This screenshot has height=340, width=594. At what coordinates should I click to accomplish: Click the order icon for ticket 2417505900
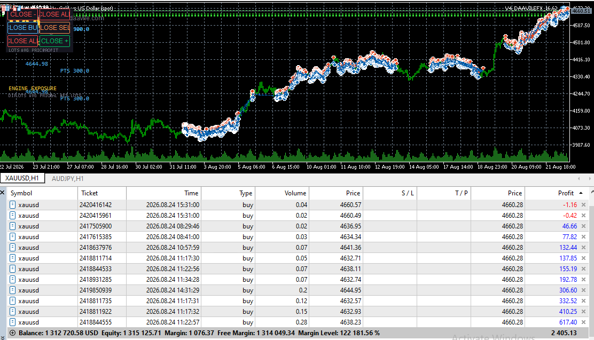[12, 226]
